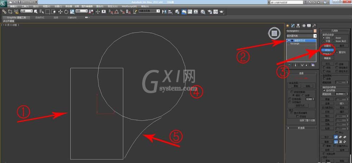Image resolution: width=352 pixels, height=163 pixels.
Task: Toggle the Spinner Snap icon
Action: (128, 12)
